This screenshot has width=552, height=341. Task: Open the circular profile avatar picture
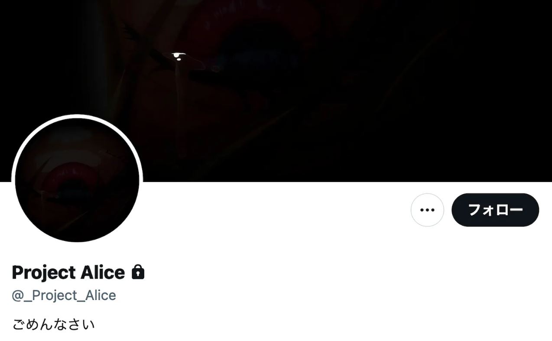click(77, 180)
